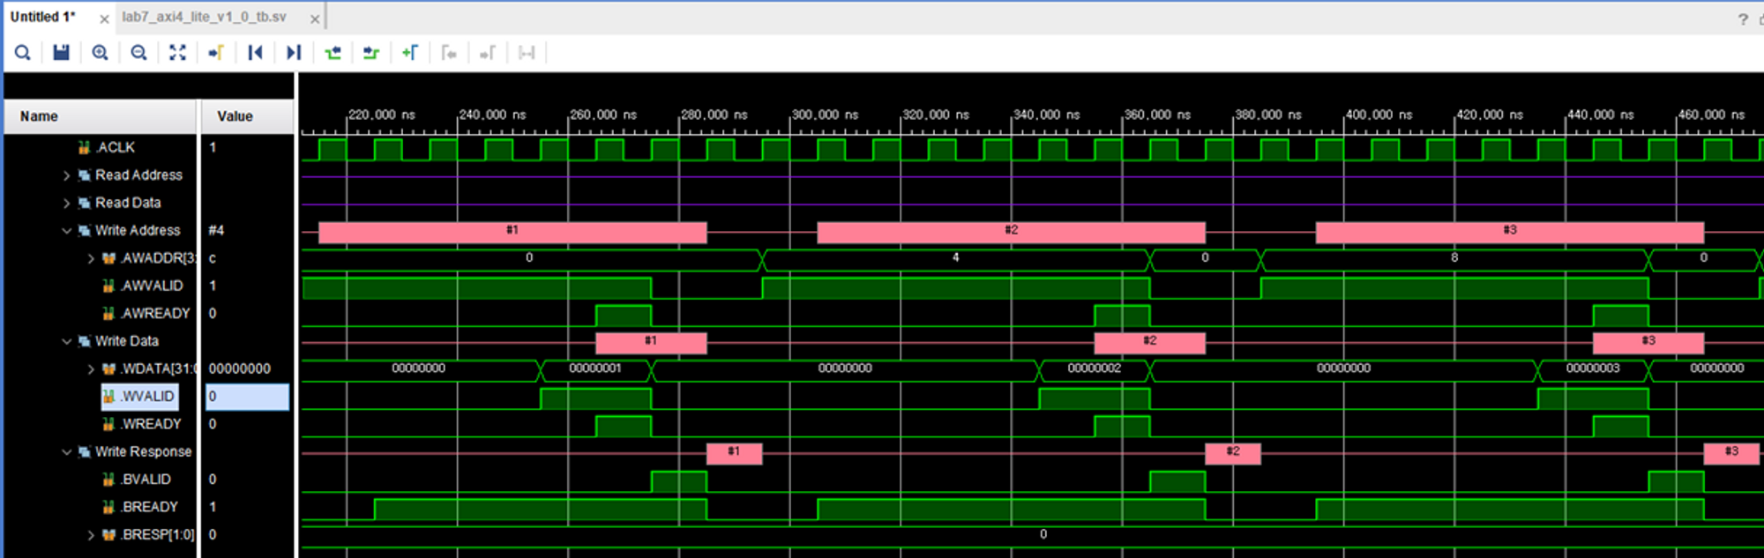The image size is (1764, 558).
Task: Expand the Read Address group
Action: [x=67, y=175]
